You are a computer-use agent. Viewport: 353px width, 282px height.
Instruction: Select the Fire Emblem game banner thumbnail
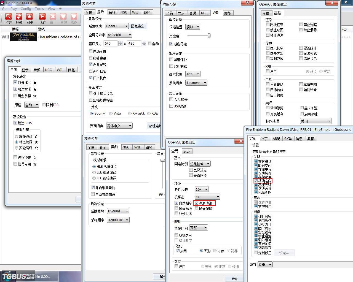pyautogui.click(x=23, y=37)
